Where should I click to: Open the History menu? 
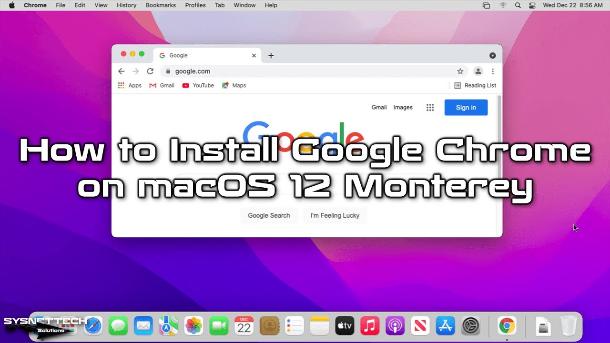(x=126, y=5)
